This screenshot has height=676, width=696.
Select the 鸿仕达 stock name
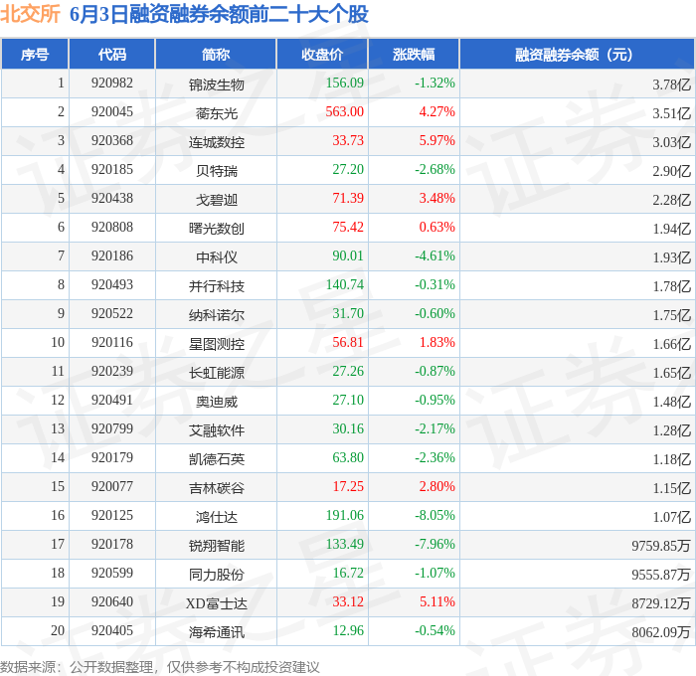point(217,517)
